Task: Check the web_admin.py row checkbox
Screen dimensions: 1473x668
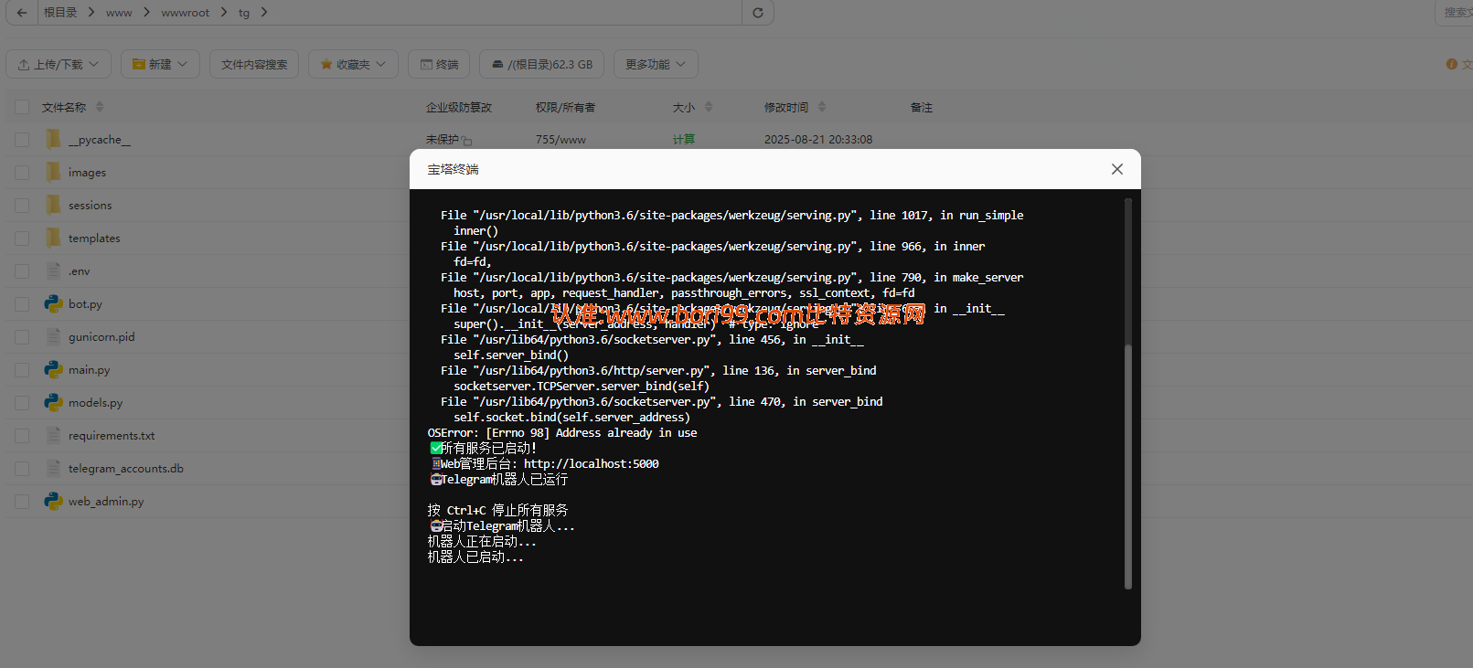Action: 22,502
